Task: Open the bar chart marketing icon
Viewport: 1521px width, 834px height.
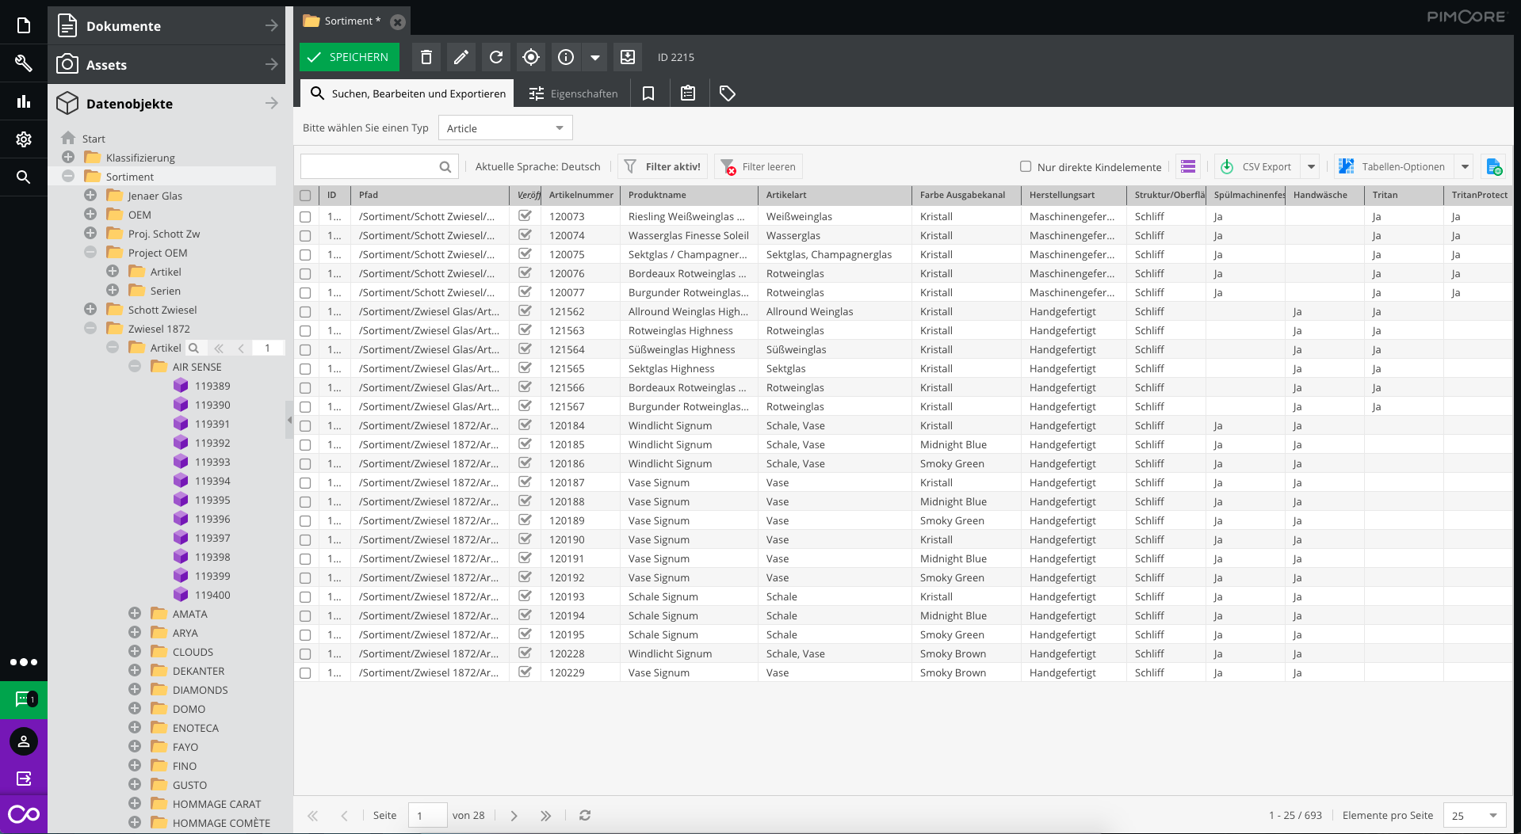Action: (x=24, y=101)
